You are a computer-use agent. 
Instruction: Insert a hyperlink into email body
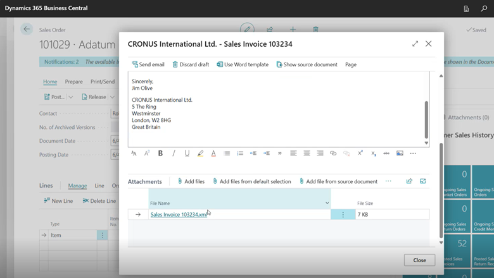point(333,154)
